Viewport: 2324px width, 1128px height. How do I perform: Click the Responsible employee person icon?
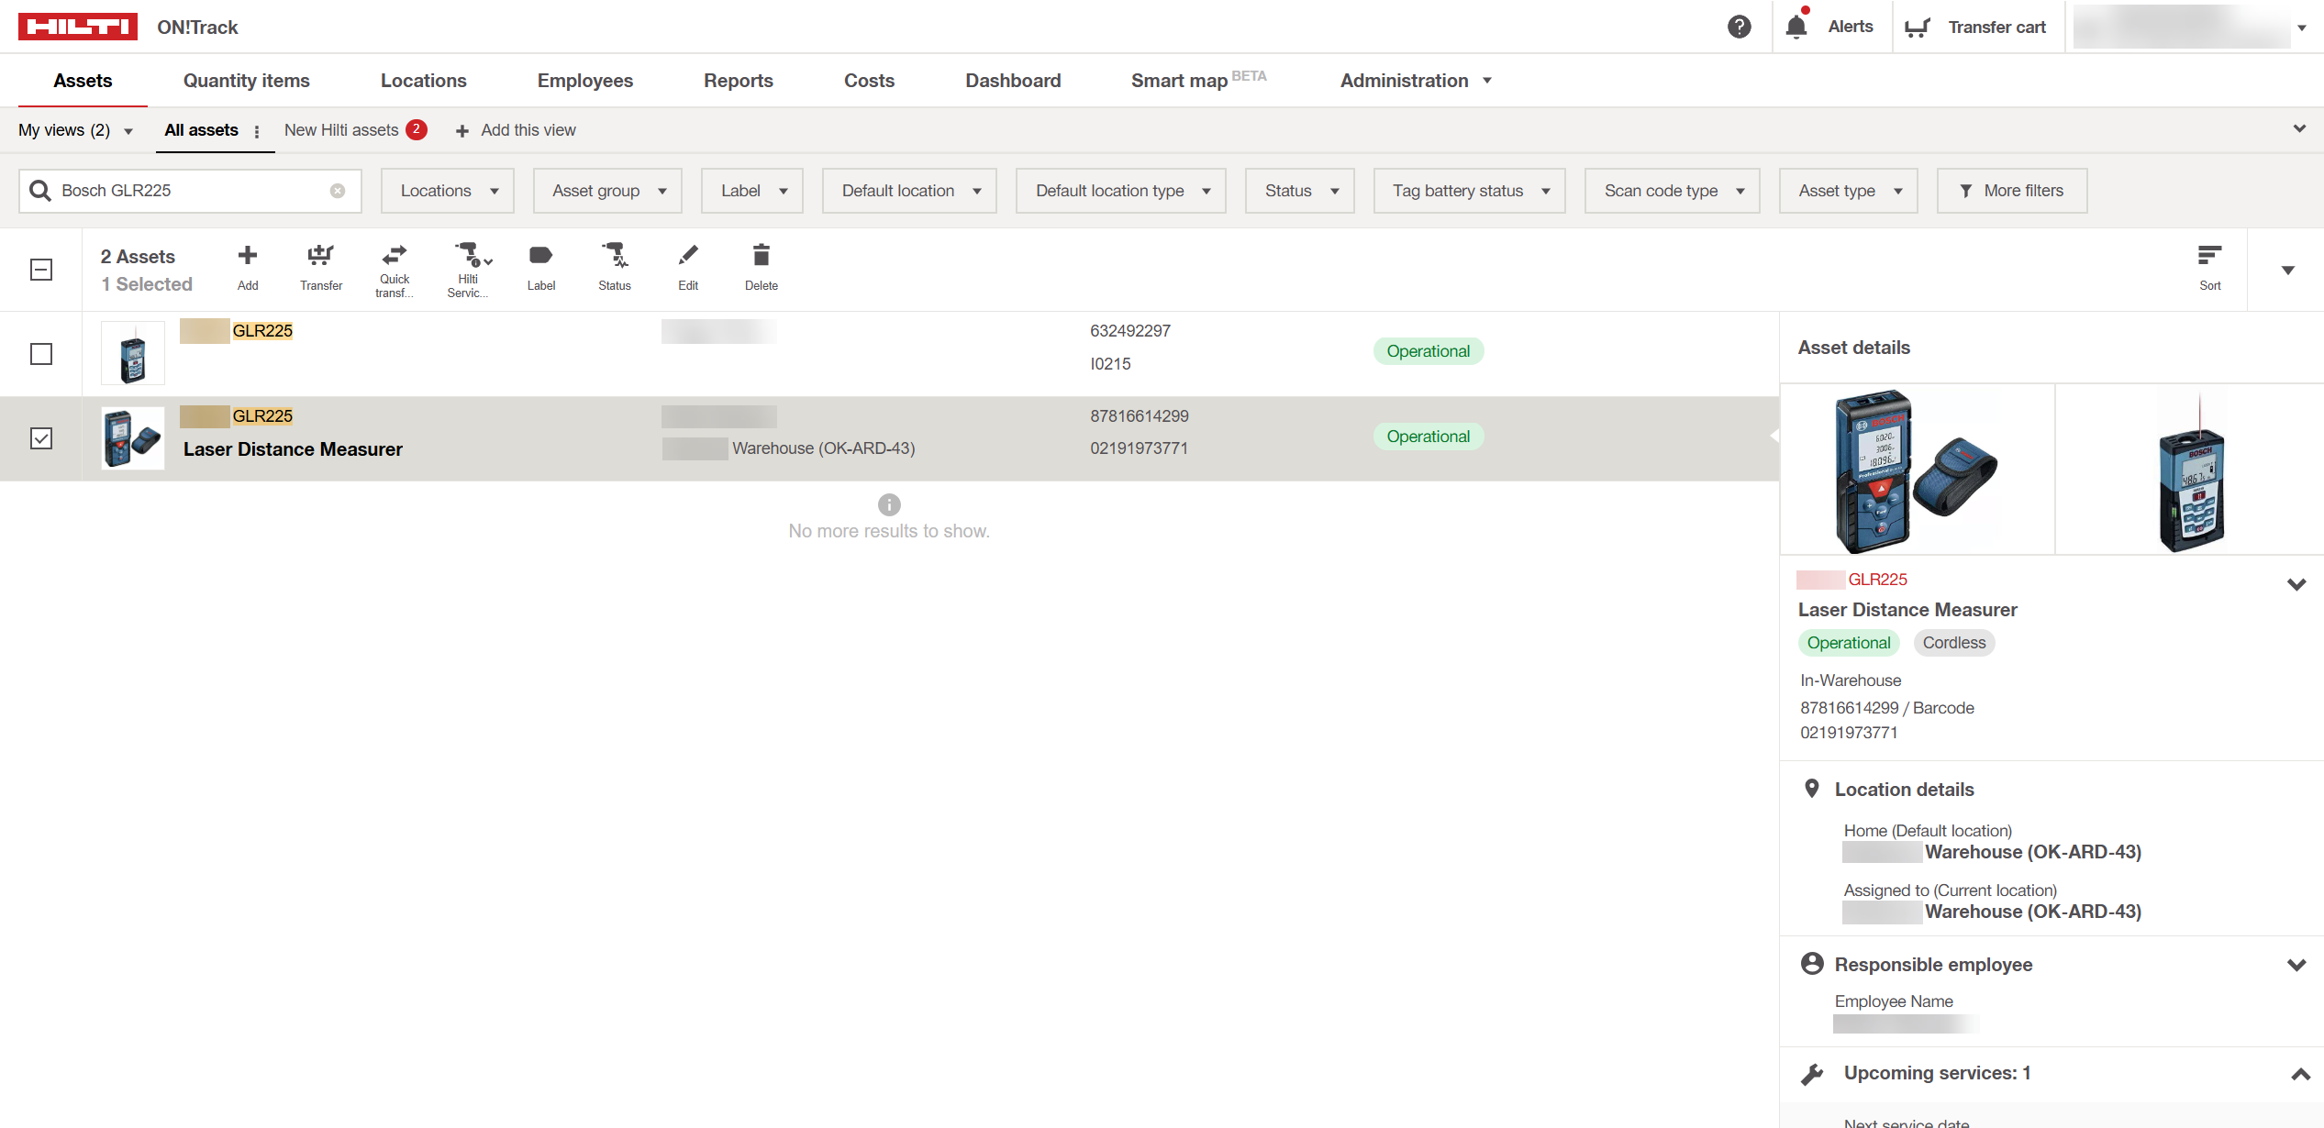(x=1812, y=964)
